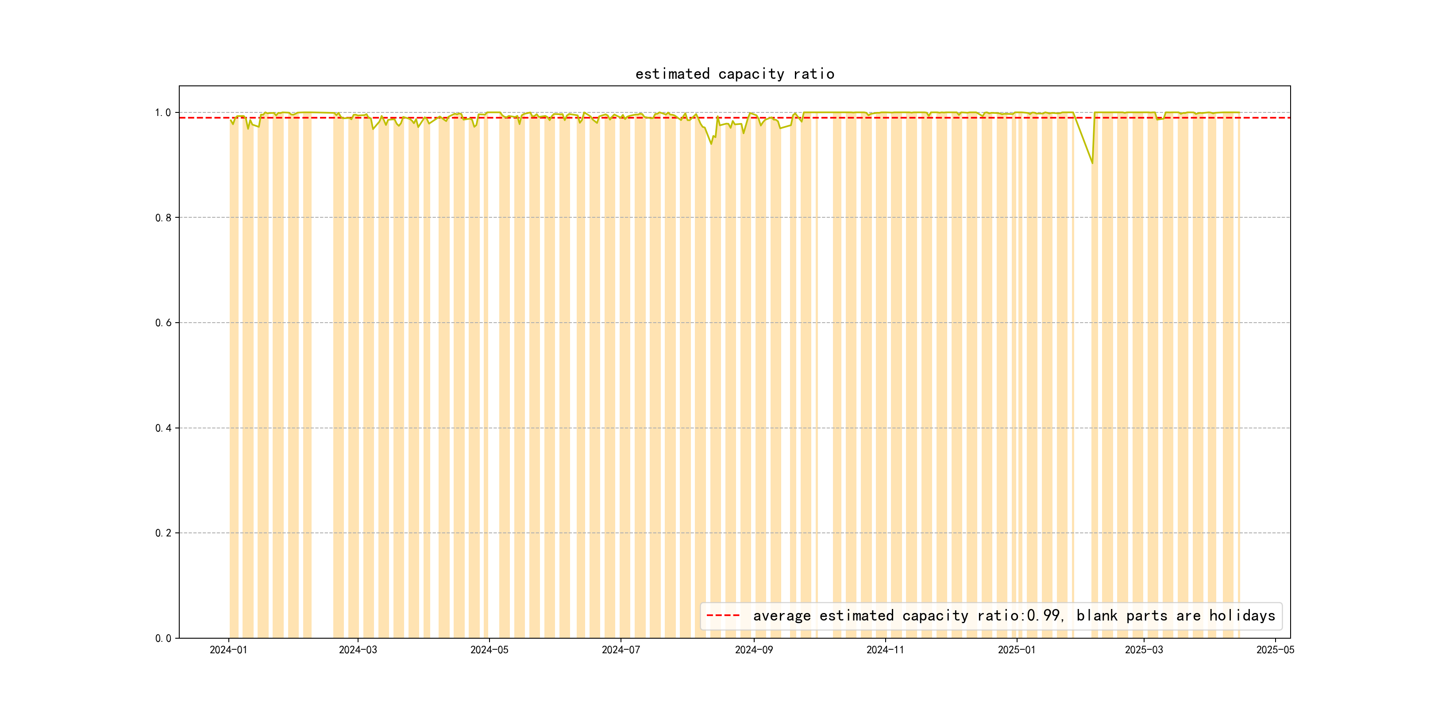Click the 0.2 y-axis tick label
Screen dimensions: 1434x717
point(163,533)
